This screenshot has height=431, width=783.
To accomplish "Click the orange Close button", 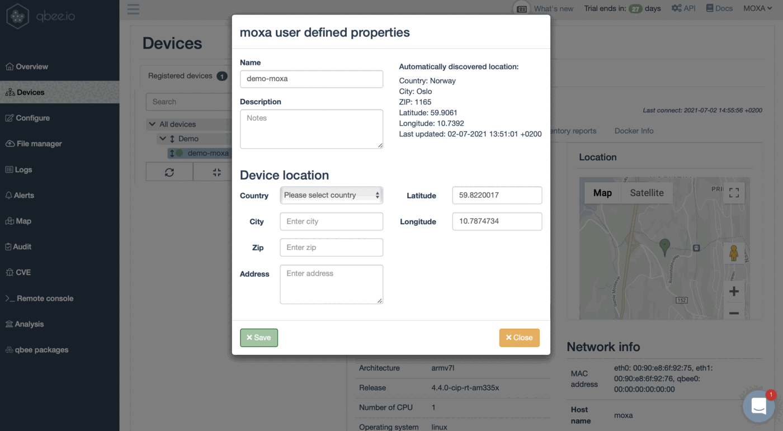I will click(x=519, y=338).
